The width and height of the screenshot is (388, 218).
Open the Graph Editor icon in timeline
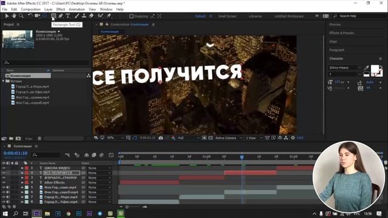point(111,155)
